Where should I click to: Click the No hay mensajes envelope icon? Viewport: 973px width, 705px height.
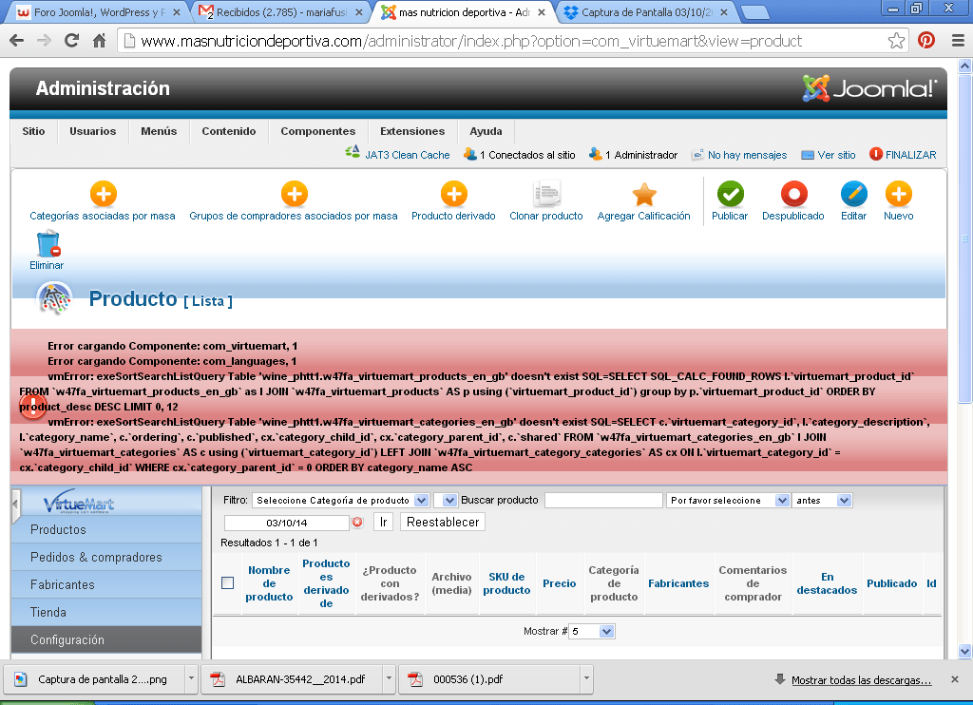(x=697, y=155)
